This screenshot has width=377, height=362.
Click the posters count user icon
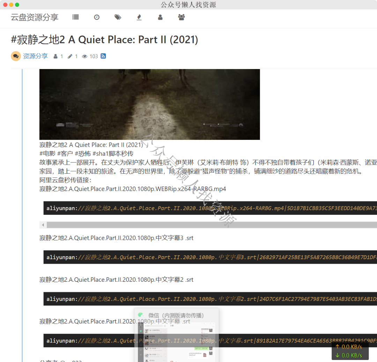(56, 56)
